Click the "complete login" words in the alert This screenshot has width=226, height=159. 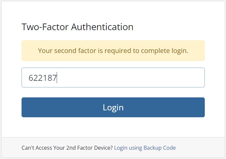tap(165, 51)
